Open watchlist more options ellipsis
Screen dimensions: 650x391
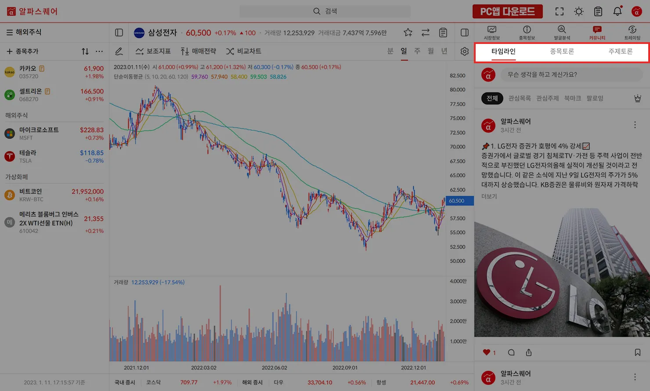pos(99,51)
